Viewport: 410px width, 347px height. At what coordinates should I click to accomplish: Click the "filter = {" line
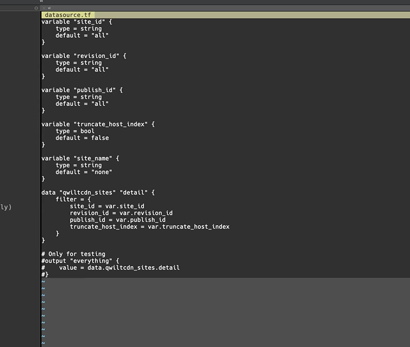click(73, 199)
